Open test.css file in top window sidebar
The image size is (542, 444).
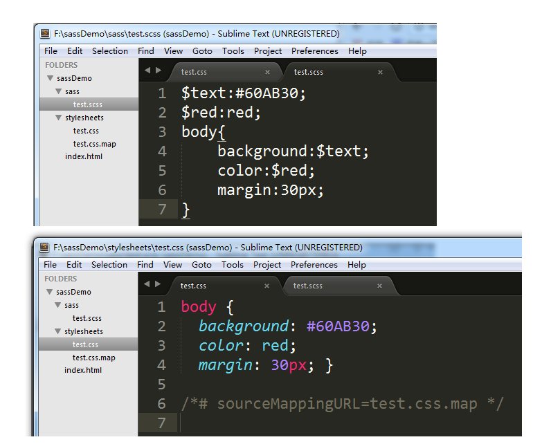point(86,131)
